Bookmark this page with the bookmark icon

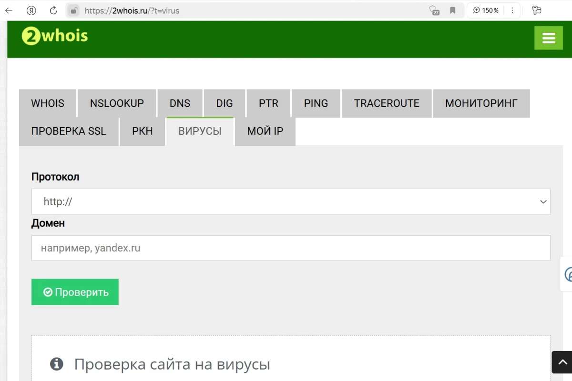tap(453, 10)
